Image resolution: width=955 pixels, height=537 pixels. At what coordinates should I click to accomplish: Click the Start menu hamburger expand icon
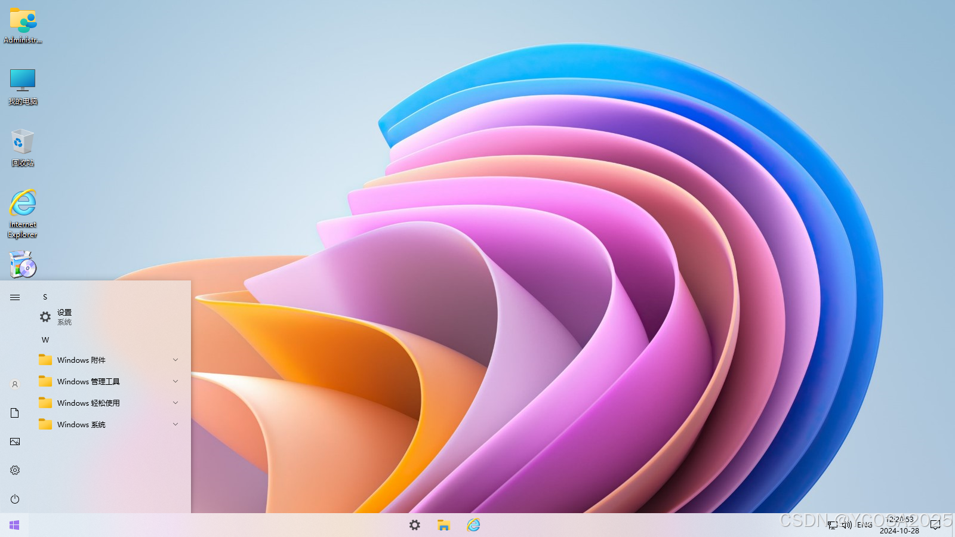tap(15, 297)
